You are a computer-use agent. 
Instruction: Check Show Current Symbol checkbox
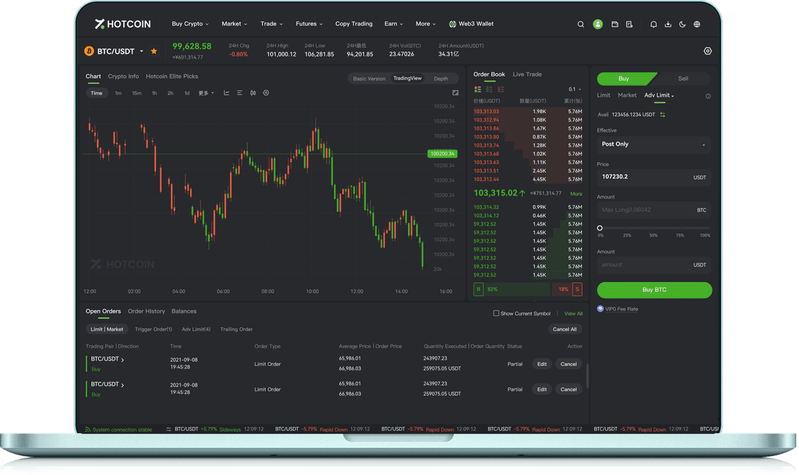click(496, 313)
